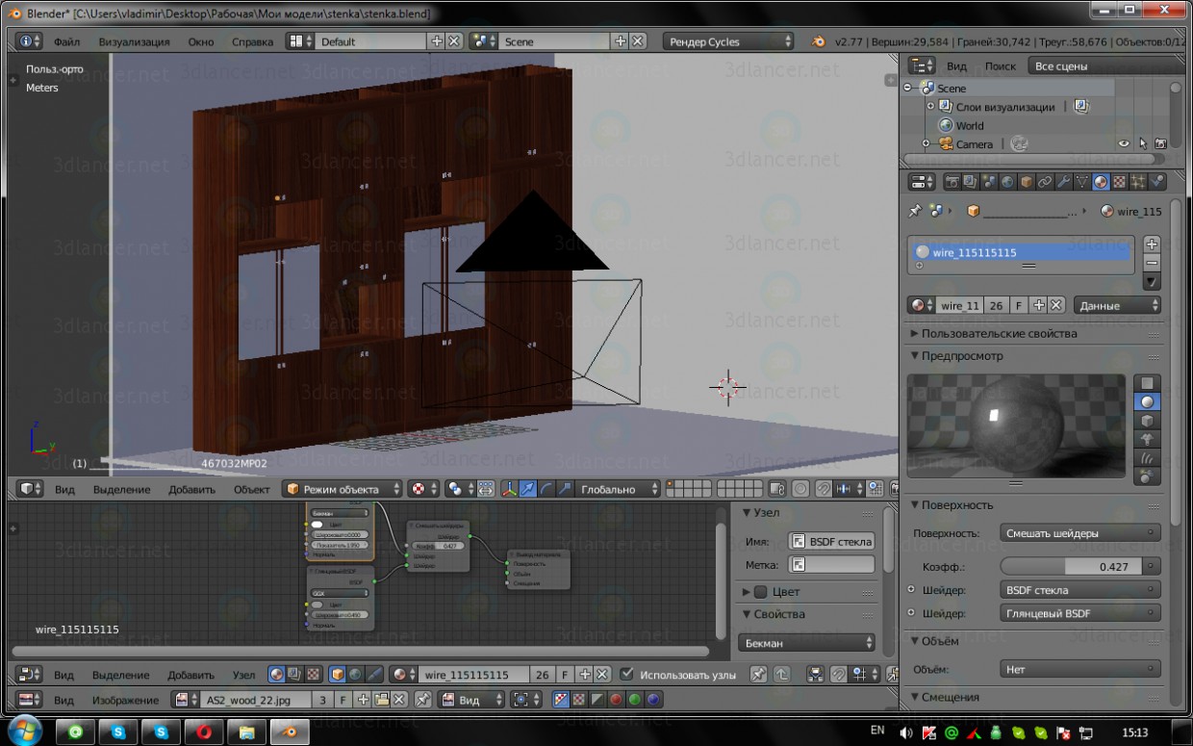
Task: Open the Object Data triangle tab
Action: [x=1082, y=182]
